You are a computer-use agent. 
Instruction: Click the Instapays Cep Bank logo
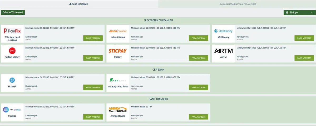(118, 80)
